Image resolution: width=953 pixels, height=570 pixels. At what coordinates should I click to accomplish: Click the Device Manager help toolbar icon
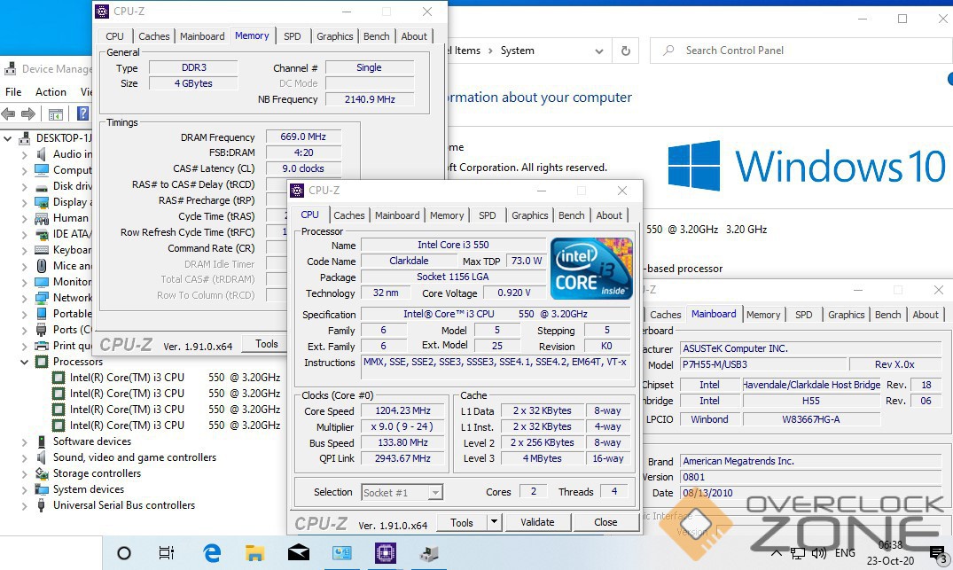pyautogui.click(x=82, y=113)
